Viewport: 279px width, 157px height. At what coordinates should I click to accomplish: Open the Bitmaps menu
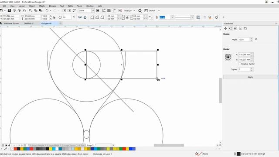[x=52, y=6]
